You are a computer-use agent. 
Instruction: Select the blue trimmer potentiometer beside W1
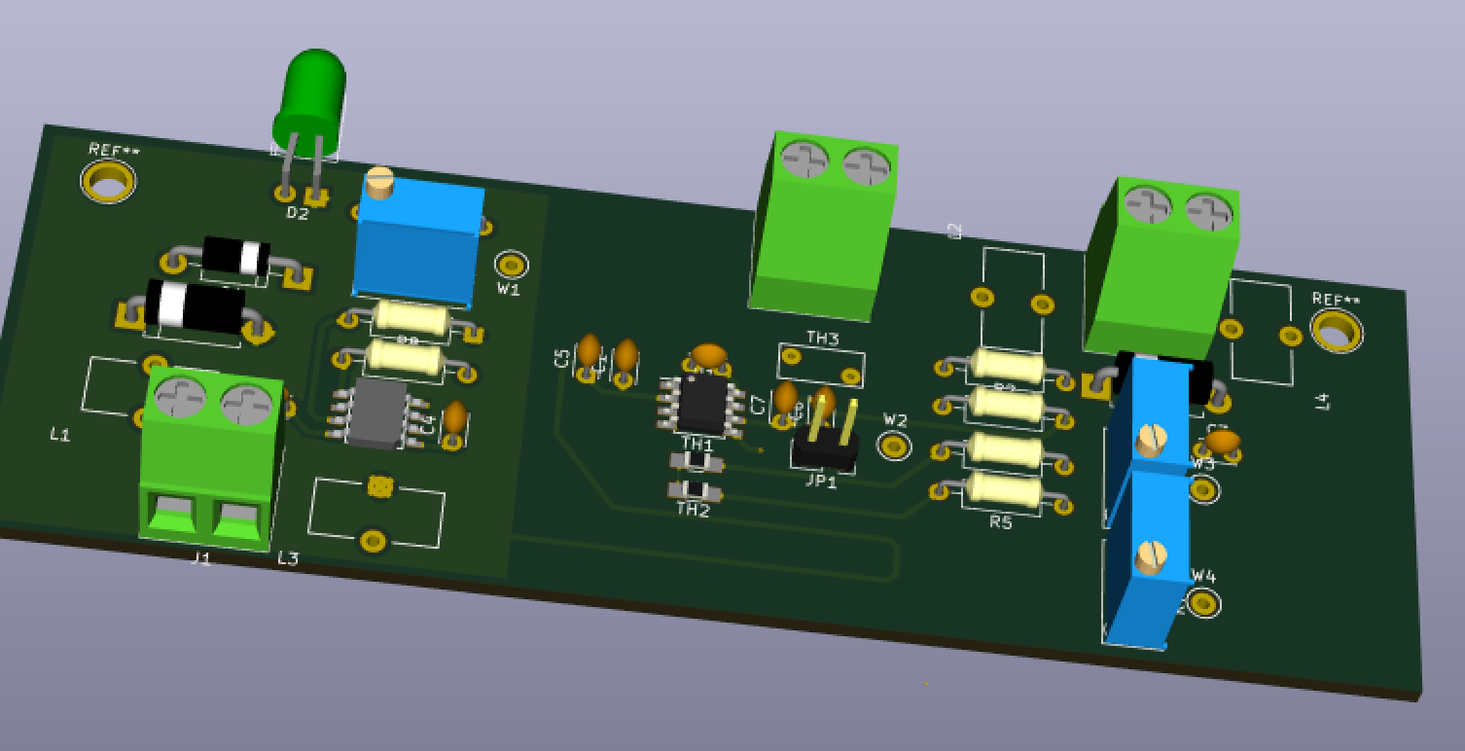pyautogui.click(x=417, y=237)
